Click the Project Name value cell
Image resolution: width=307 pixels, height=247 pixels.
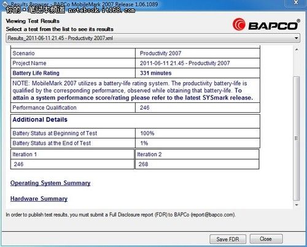(198, 63)
